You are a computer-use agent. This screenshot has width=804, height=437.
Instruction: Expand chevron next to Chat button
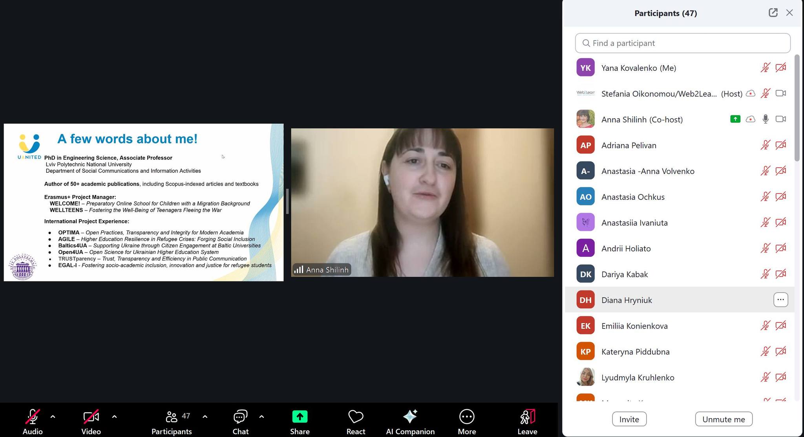click(x=261, y=417)
